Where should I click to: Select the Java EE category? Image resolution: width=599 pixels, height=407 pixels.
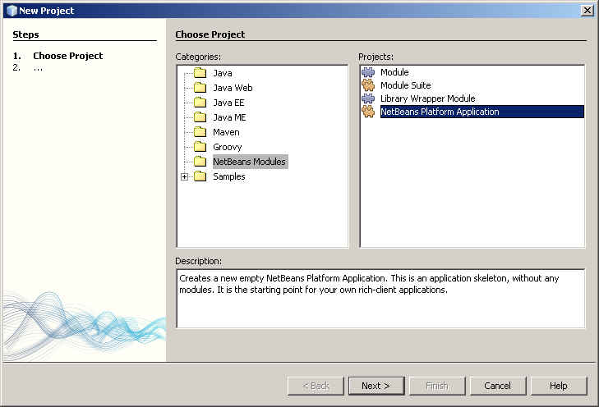(x=228, y=103)
